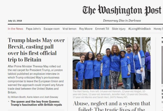Open author William Booth's page

[x=18, y=97]
